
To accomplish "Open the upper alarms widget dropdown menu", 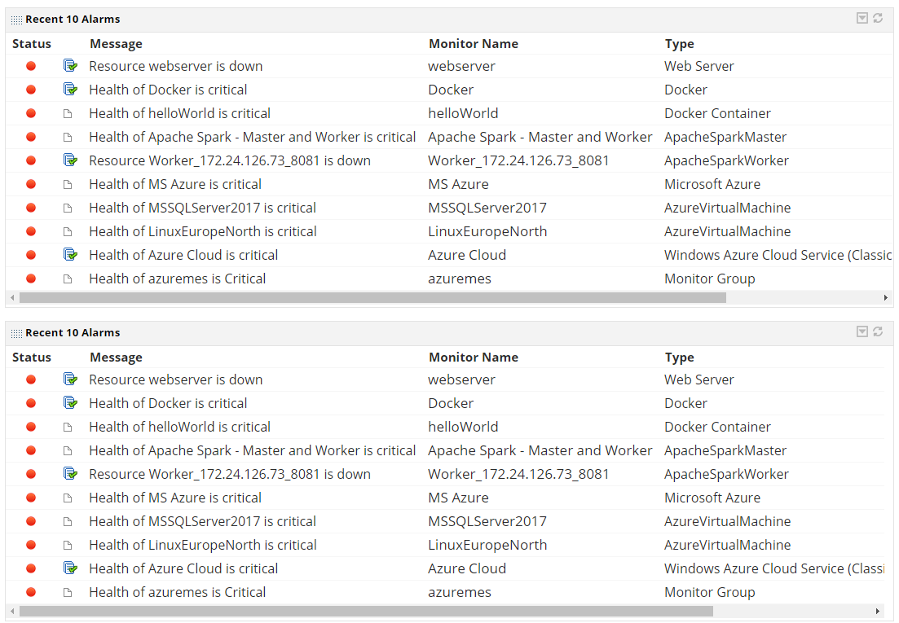I will coord(862,18).
